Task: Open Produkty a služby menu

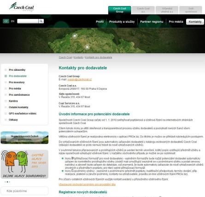Action: pyautogui.click(x=122, y=22)
